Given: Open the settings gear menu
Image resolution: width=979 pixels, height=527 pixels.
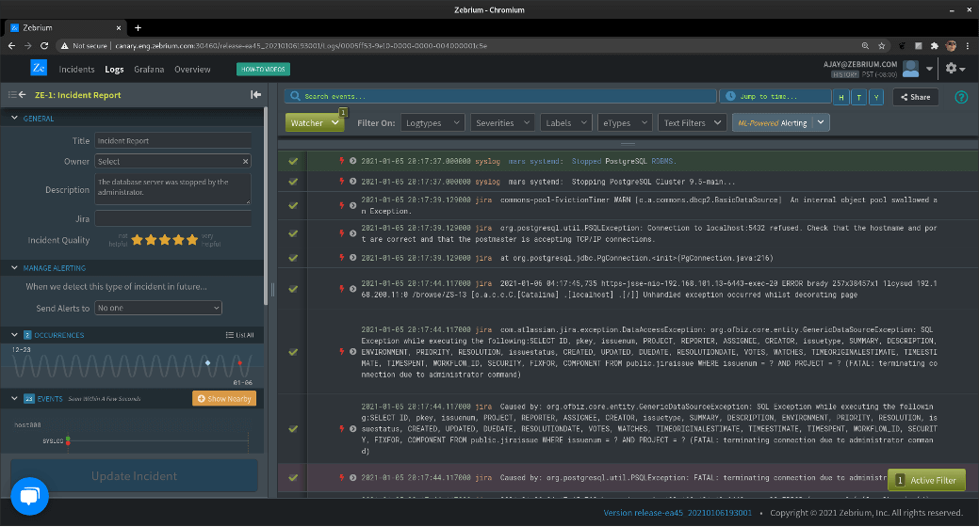Looking at the screenshot, I should [955, 68].
